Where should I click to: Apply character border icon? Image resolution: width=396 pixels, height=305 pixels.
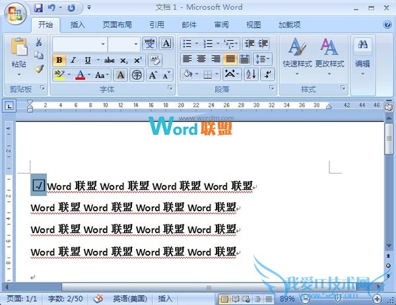(x=166, y=44)
